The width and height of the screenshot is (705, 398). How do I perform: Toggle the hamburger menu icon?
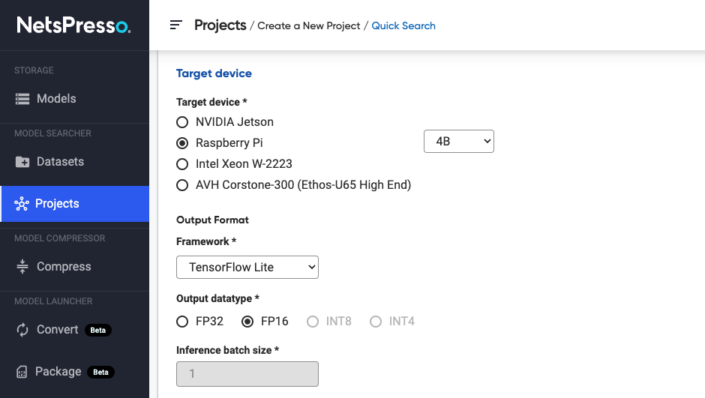pos(176,25)
